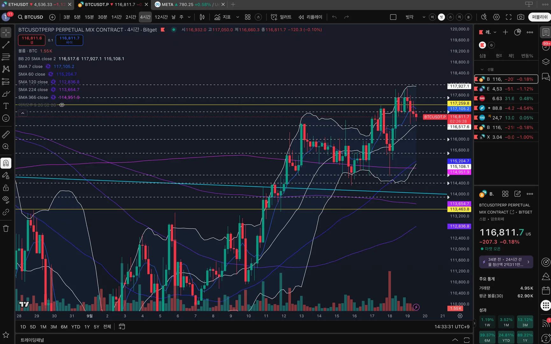Open chart settings hexagon icon
The image size is (551, 344).
coord(496,17)
